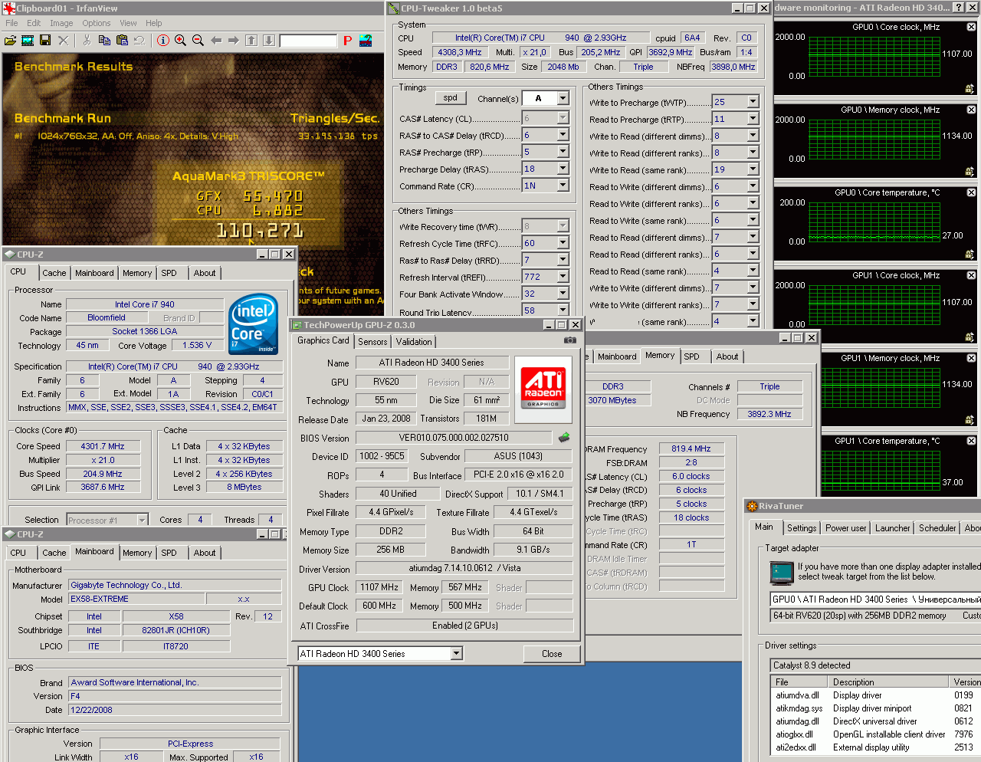Open the red P settings icon in IrfanView
Viewport: 981px width, 762px height.
347,40
